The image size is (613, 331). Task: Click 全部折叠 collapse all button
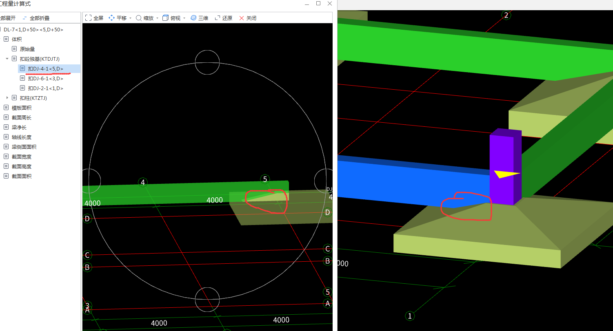point(36,18)
